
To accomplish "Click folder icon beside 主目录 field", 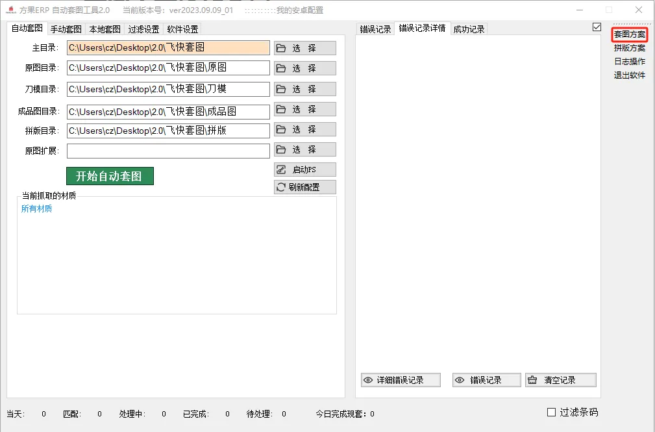I will coord(281,48).
